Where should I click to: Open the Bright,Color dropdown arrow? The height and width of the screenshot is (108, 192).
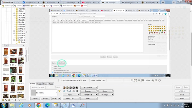coord(78,98)
